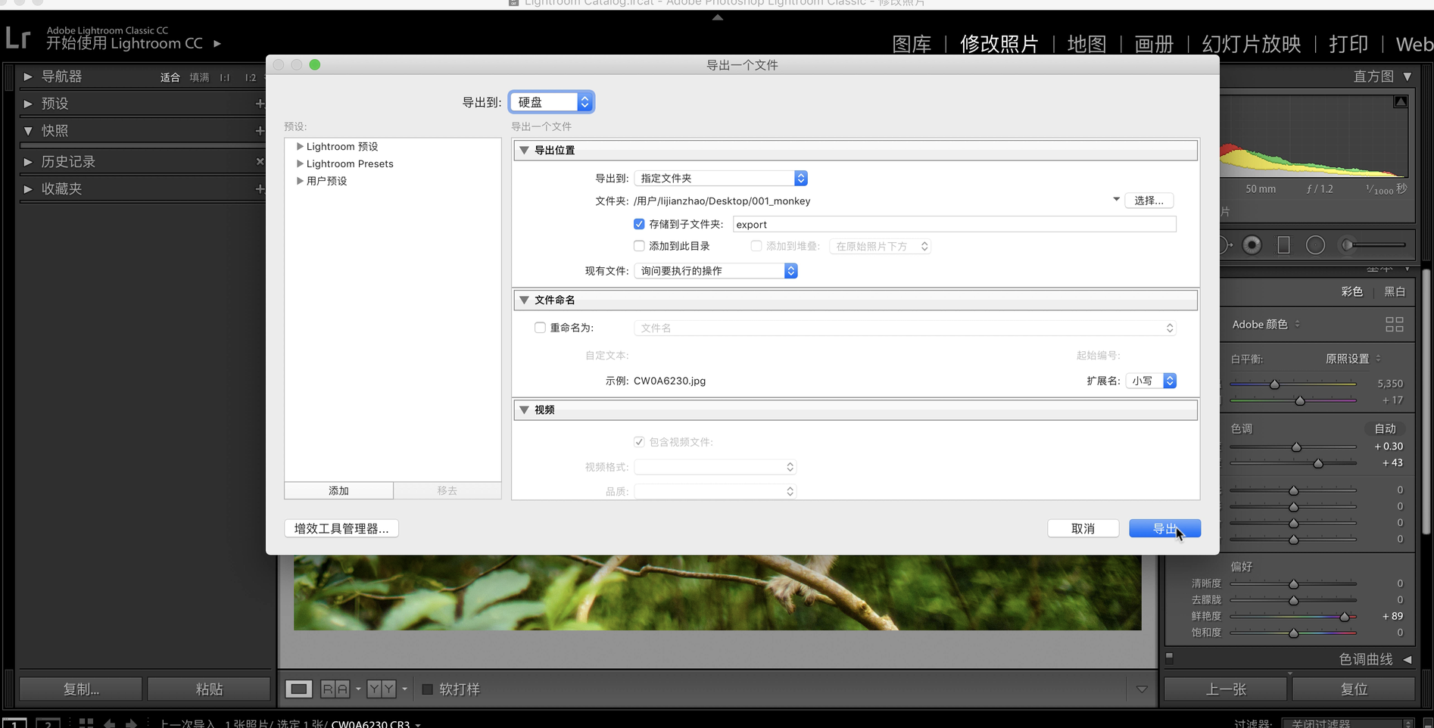Click the before/after Y|Y view icon
Image resolution: width=1434 pixels, height=728 pixels.
(382, 689)
